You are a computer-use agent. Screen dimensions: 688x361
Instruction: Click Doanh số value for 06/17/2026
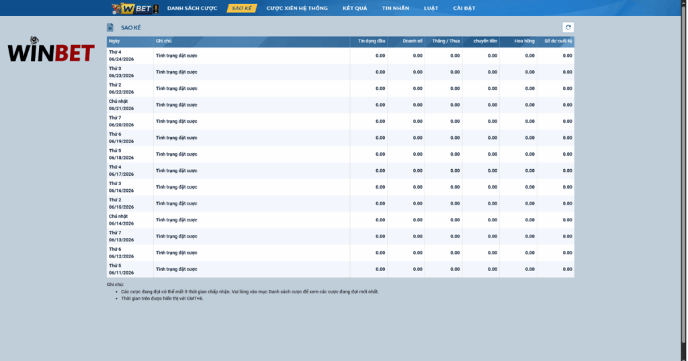(418, 171)
